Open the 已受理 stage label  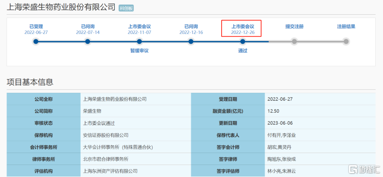pos(36,27)
